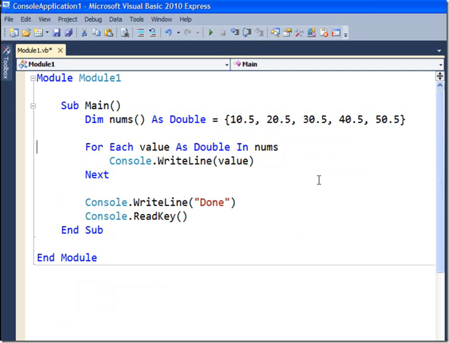Click the Copy toolbar icon

coord(96,33)
